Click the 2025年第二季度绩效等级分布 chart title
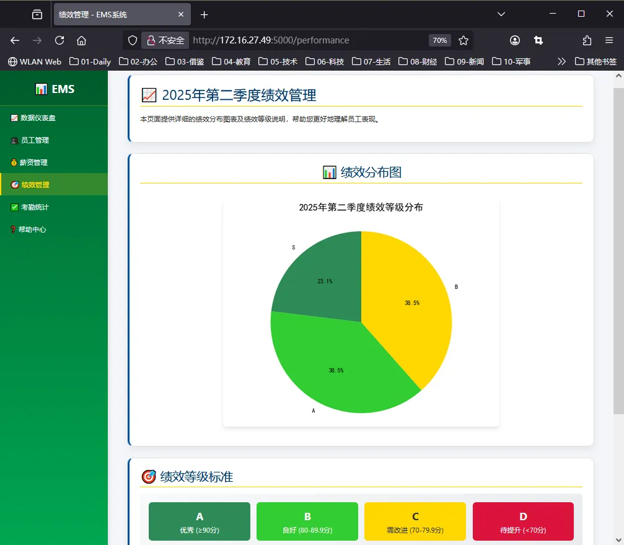The image size is (624, 545). coord(361,208)
